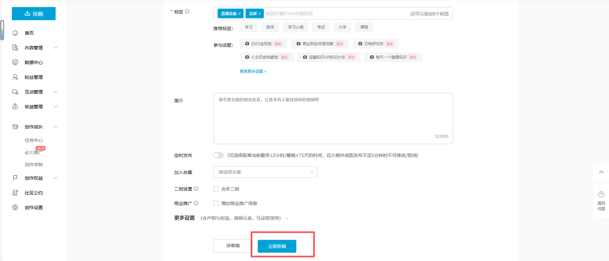Open the 请选择合集 dropdown

coord(265,172)
